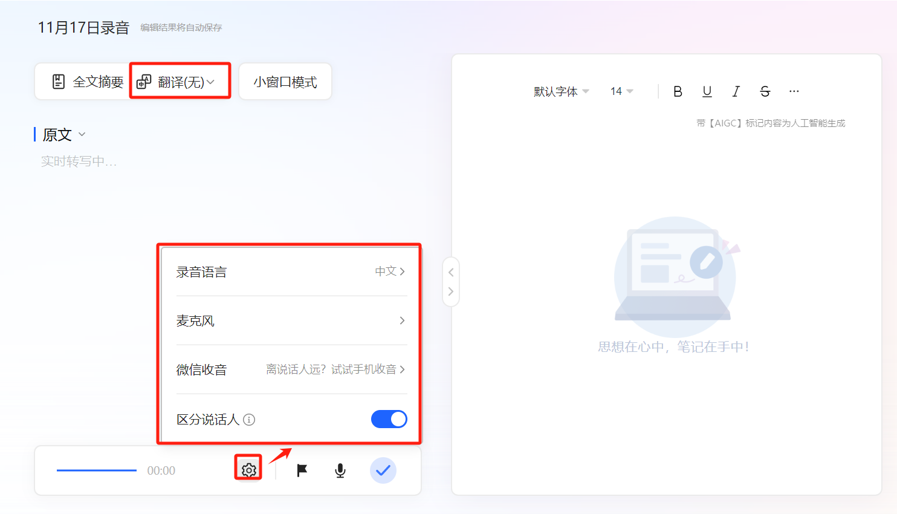
Task: Click the flag marker icon
Action: point(302,470)
